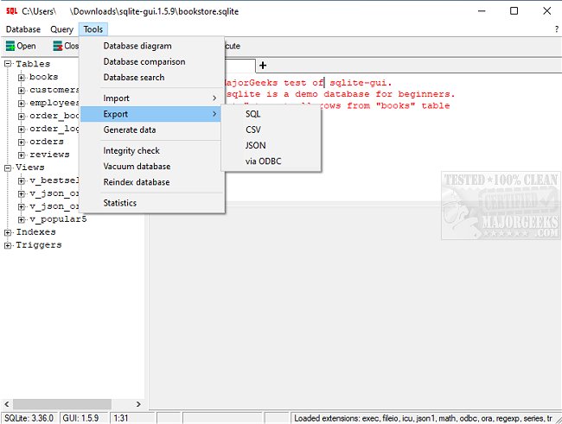Close the Tools menu
This screenshot has height=424, width=562.
coord(93,29)
